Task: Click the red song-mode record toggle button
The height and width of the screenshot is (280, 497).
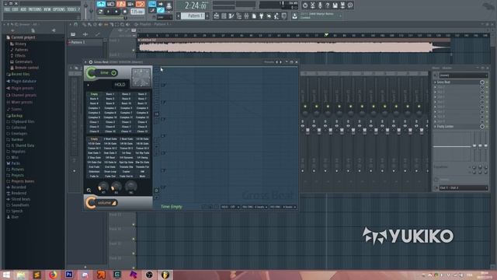Action: click(140, 4)
